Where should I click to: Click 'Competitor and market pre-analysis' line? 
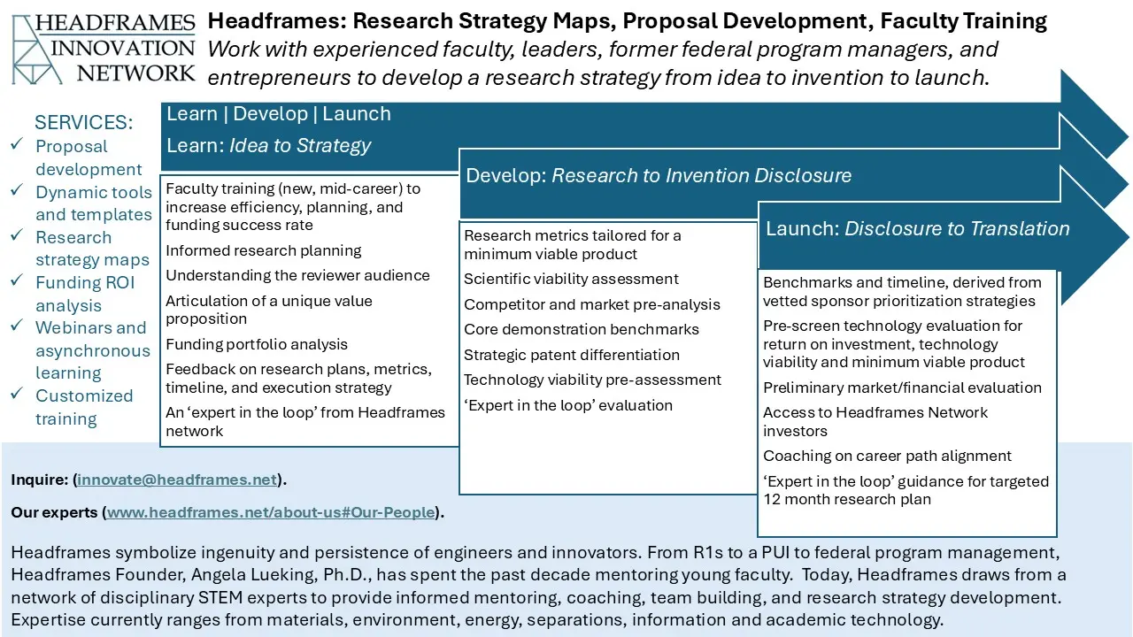[592, 304]
